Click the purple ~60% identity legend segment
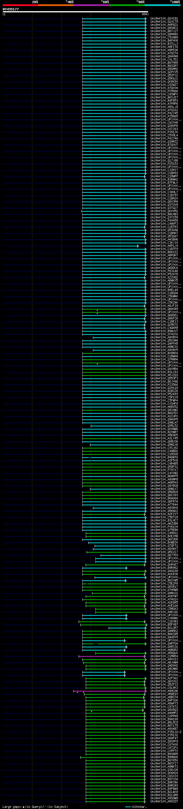Image resolution: width=183 pixels, height=809 pixels. [x=92, y=5]
